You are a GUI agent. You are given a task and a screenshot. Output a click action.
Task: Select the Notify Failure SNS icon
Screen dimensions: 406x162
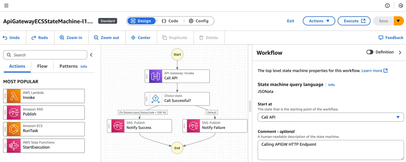[193, 126]
